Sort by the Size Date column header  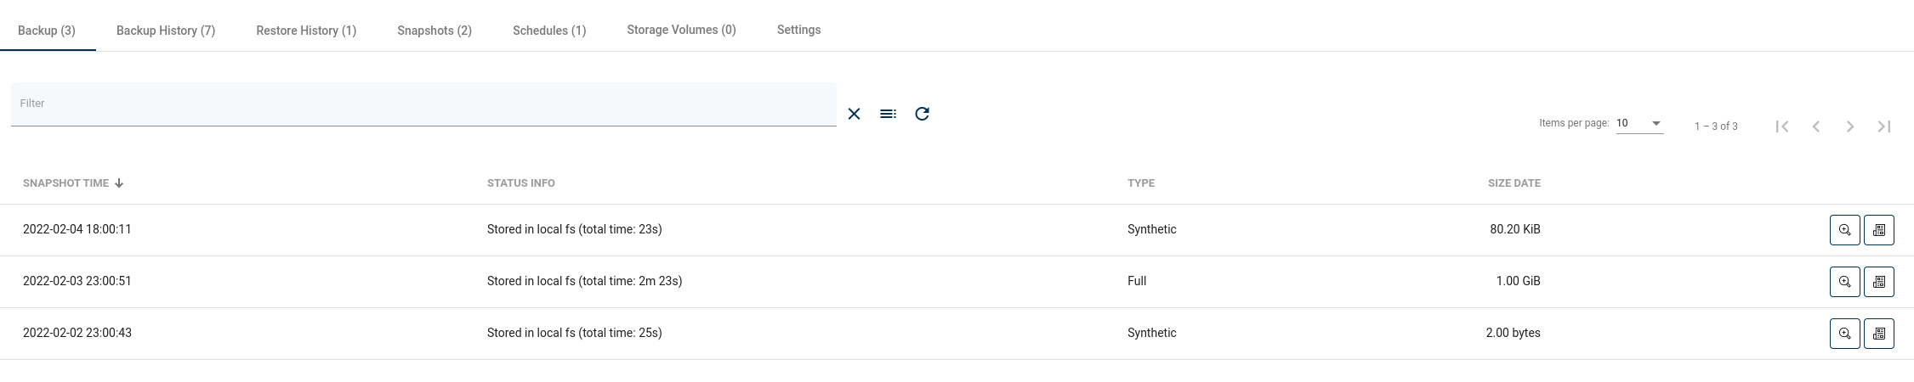pyautogui.click(x=1514, y=183)
